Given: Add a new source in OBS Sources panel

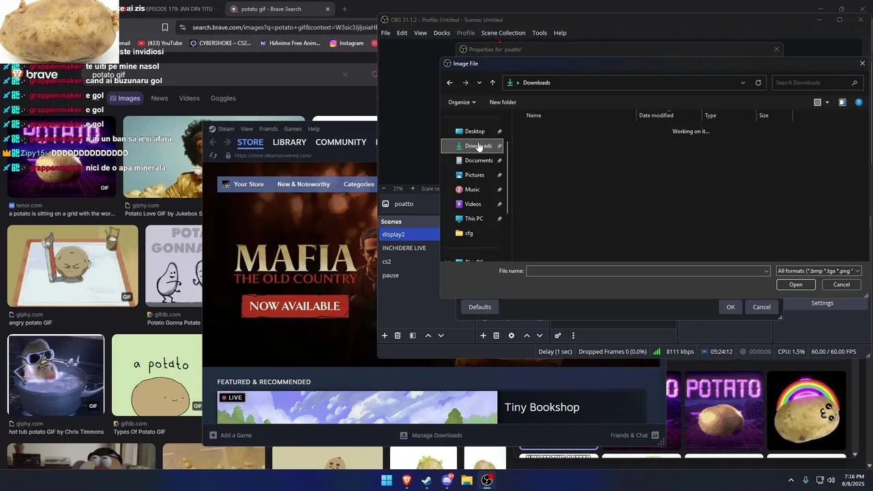Looking at the screenshot, I should (x=483, y=336).
